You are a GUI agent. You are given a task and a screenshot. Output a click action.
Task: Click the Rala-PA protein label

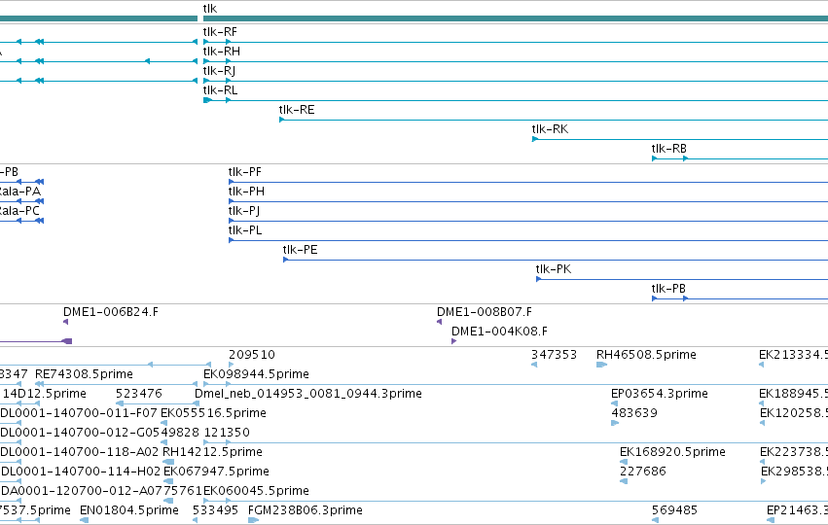pos(20,192)
